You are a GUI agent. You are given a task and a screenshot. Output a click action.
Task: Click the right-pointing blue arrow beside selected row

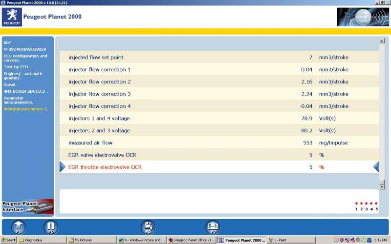[62, 167]
